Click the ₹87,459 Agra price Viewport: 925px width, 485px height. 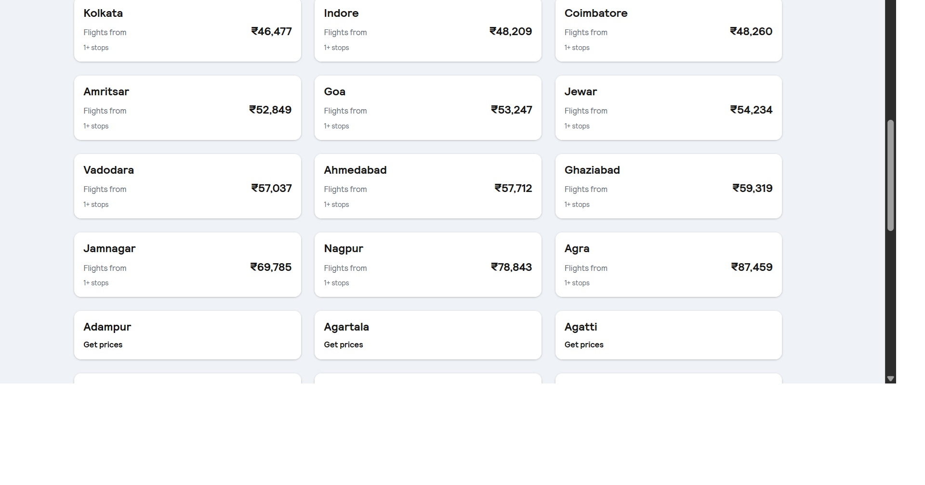(x=752, y=267)
